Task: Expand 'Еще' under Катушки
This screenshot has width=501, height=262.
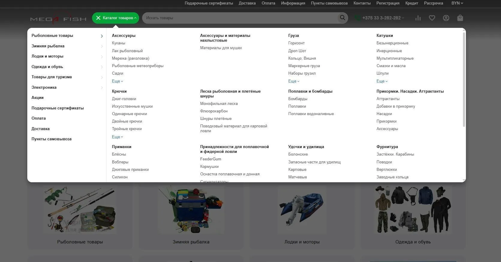Action: point(382,81)
